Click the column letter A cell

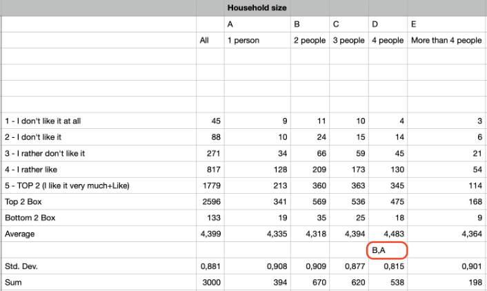coord(257,24)
